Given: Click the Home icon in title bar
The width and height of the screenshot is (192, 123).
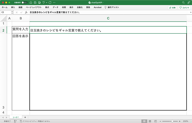Looking at the screenshot, I should click(31, 2).
